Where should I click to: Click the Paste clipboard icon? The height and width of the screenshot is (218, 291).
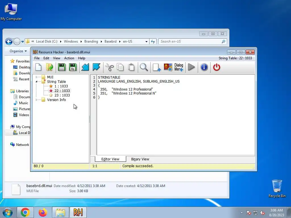[x=131, y=67]
